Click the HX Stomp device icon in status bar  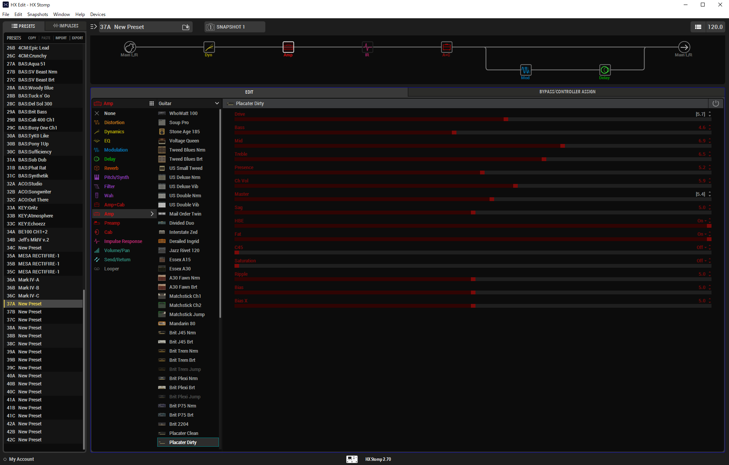[352, 459]
